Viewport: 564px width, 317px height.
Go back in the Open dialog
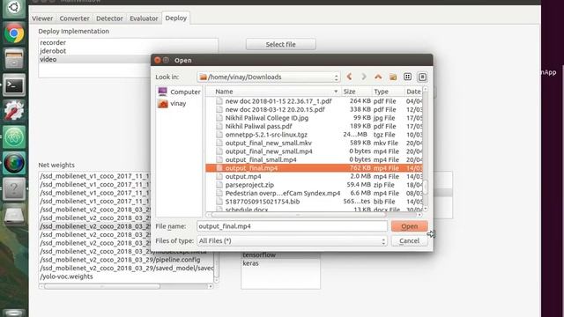(349, 77)
